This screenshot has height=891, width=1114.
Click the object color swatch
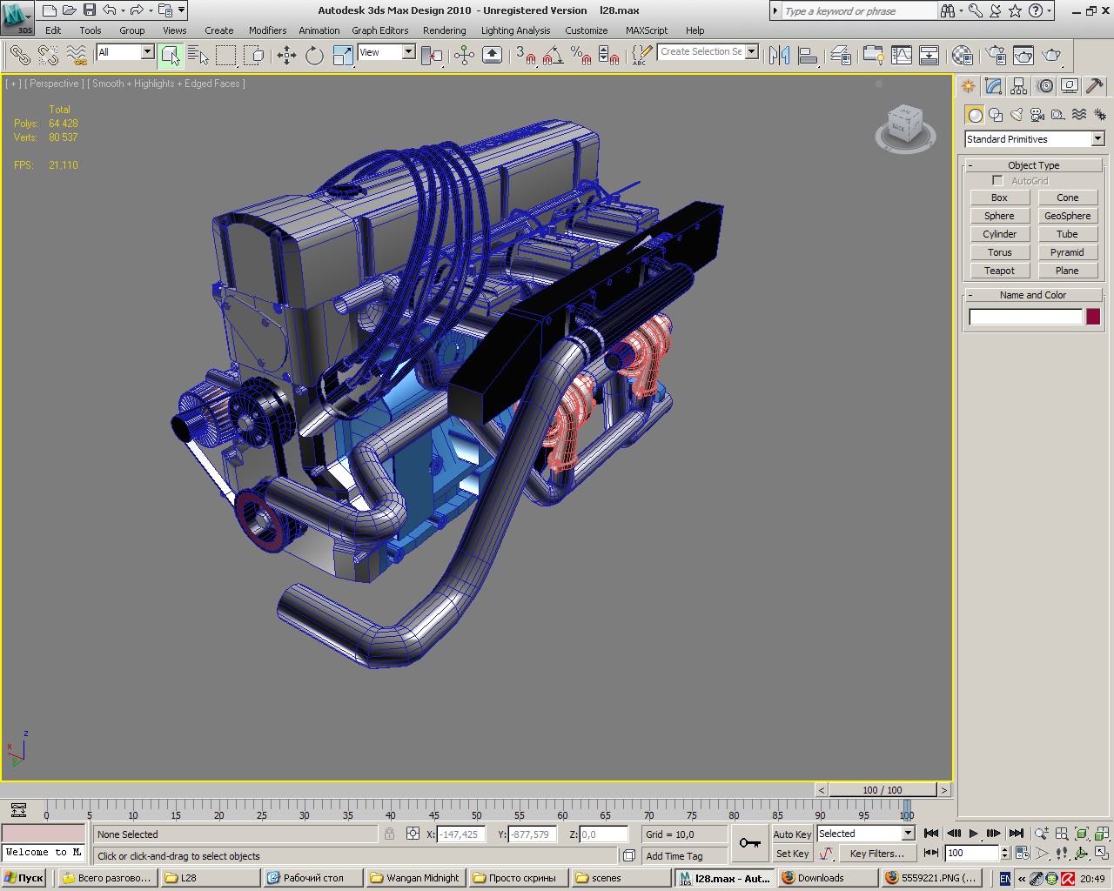1093,317
